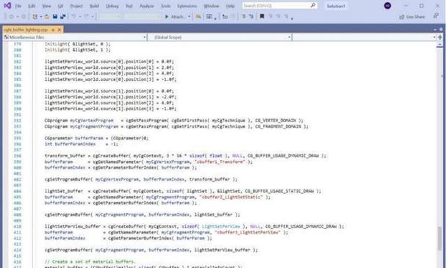This screenshot has width=446, height=268.
Task: Click the Visual Studio logo icon
Action: (7, 6)
